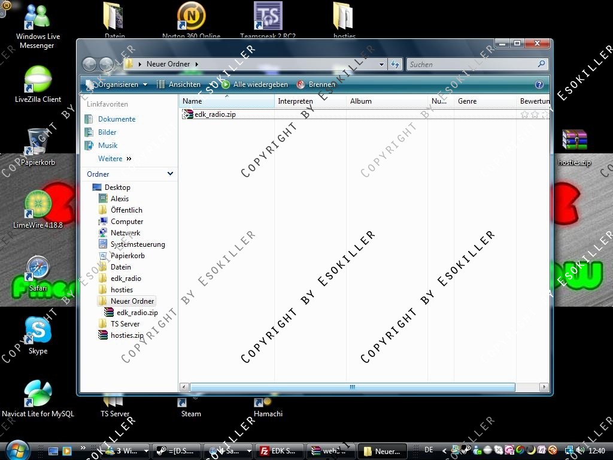Click the Brennen toolbar button
613x460 pixels.
(316, 84)
